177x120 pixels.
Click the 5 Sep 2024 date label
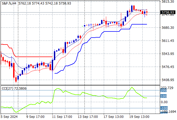tap(9, 117)
